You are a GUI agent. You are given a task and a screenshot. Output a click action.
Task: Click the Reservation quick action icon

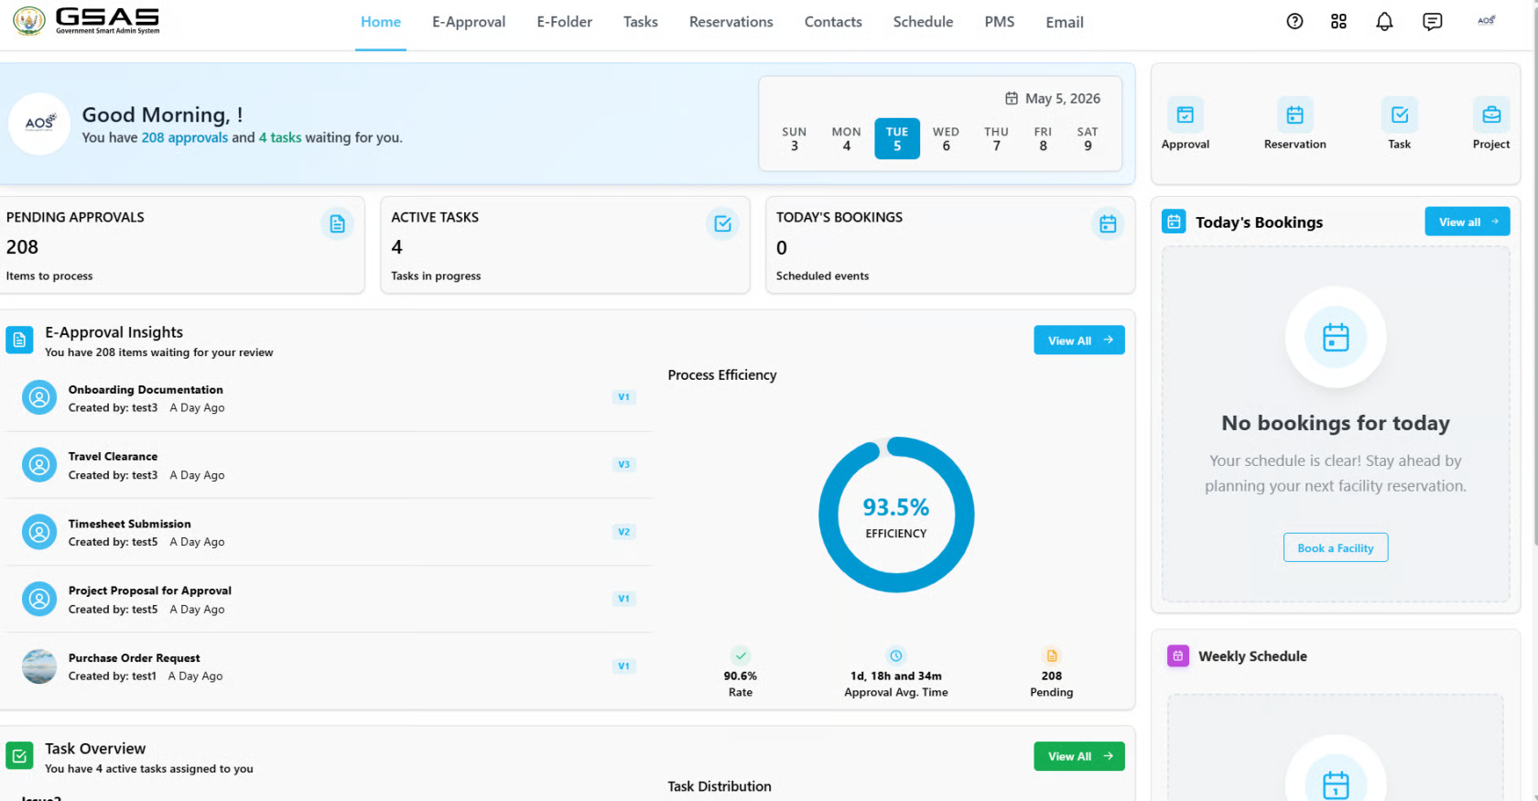(1294, 115)
